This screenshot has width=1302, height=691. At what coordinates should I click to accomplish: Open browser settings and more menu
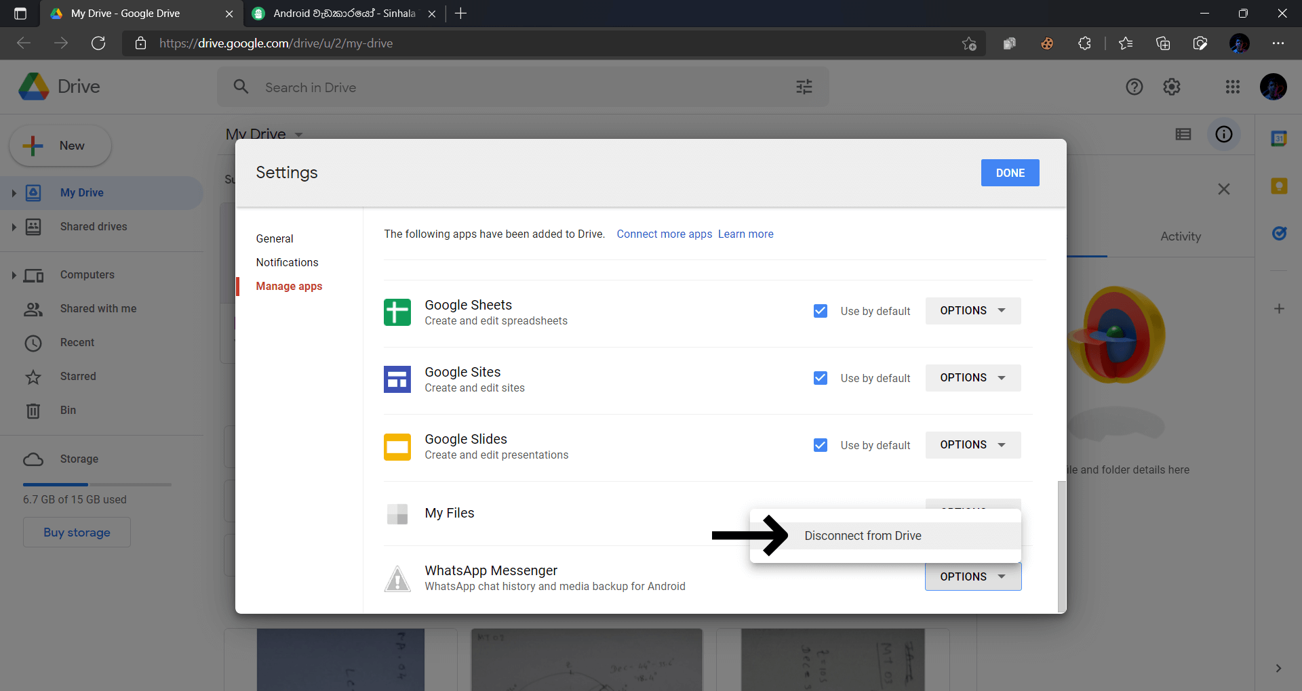click(1278, 43)
